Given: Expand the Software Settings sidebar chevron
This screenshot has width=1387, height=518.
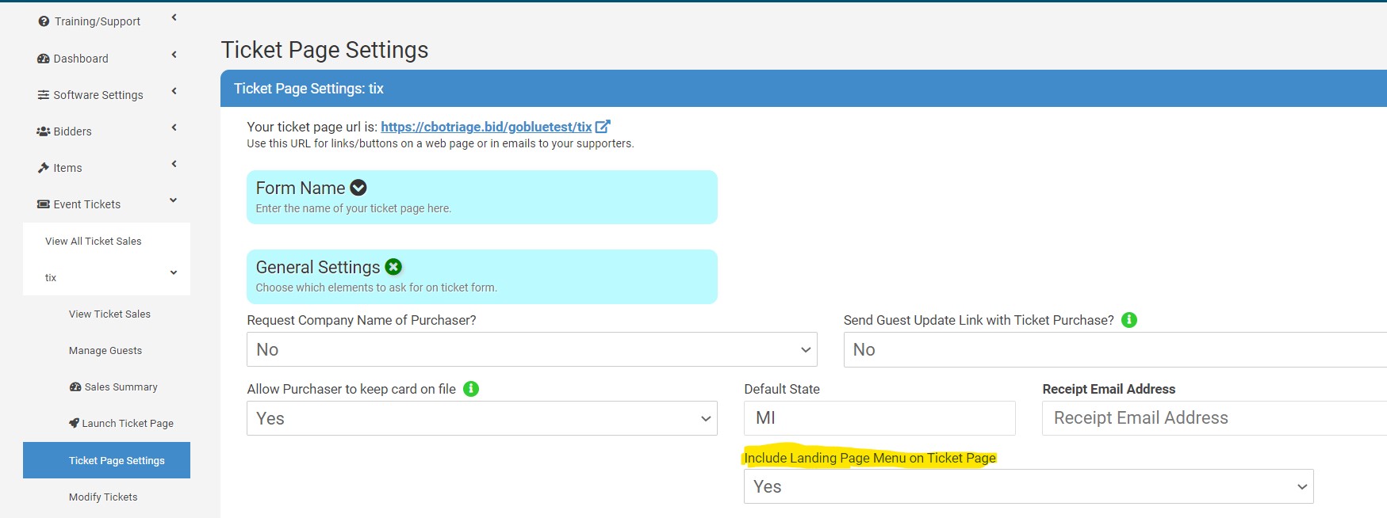Looking at the screenshot, I should click(x=174, y=92).
